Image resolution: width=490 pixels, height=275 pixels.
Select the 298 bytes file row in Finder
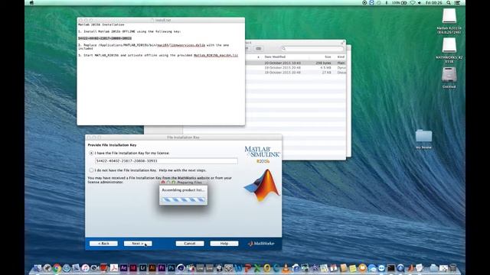(296, 63)
